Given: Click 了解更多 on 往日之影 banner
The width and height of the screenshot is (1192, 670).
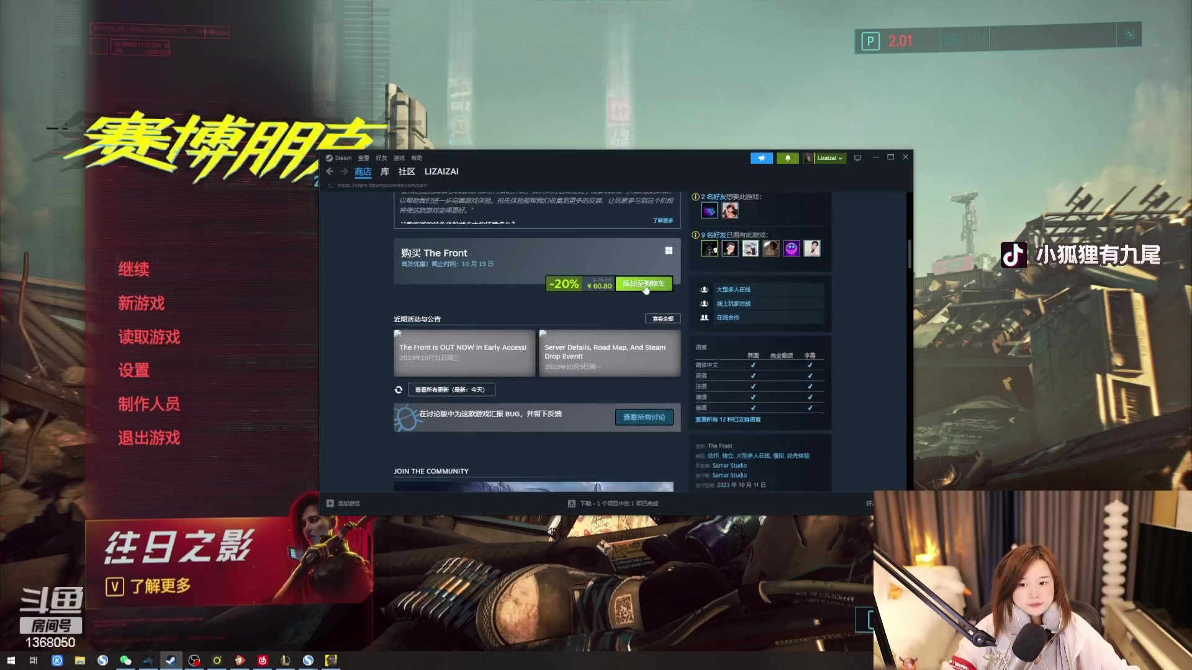Looking at the screenshot, I should [x=148, y=586].
